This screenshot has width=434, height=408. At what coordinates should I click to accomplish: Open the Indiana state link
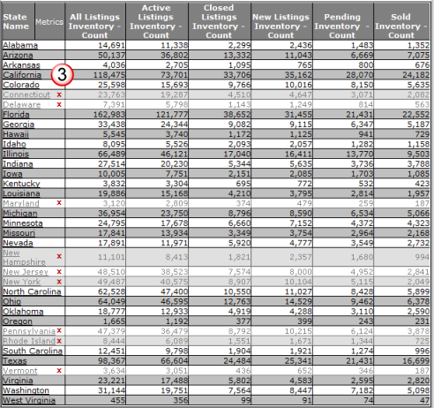(18, 164)
